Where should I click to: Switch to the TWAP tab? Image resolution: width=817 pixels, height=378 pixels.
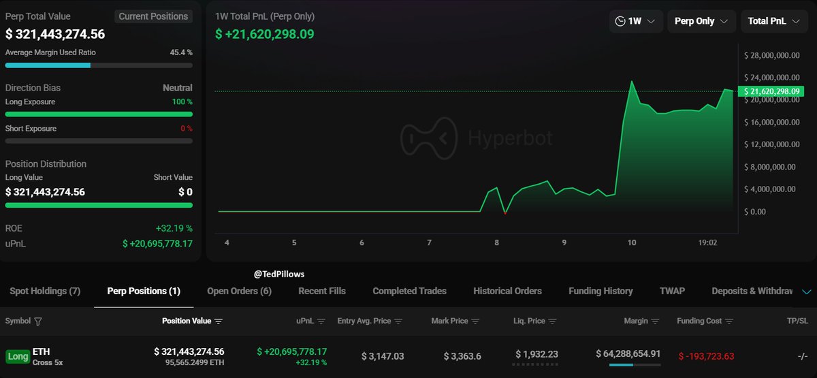(x=672, y=291)
